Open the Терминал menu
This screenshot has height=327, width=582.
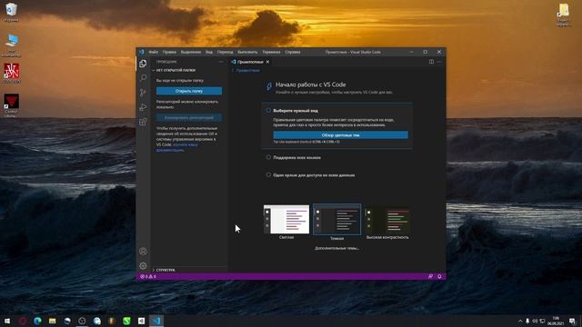pos(271,52)
